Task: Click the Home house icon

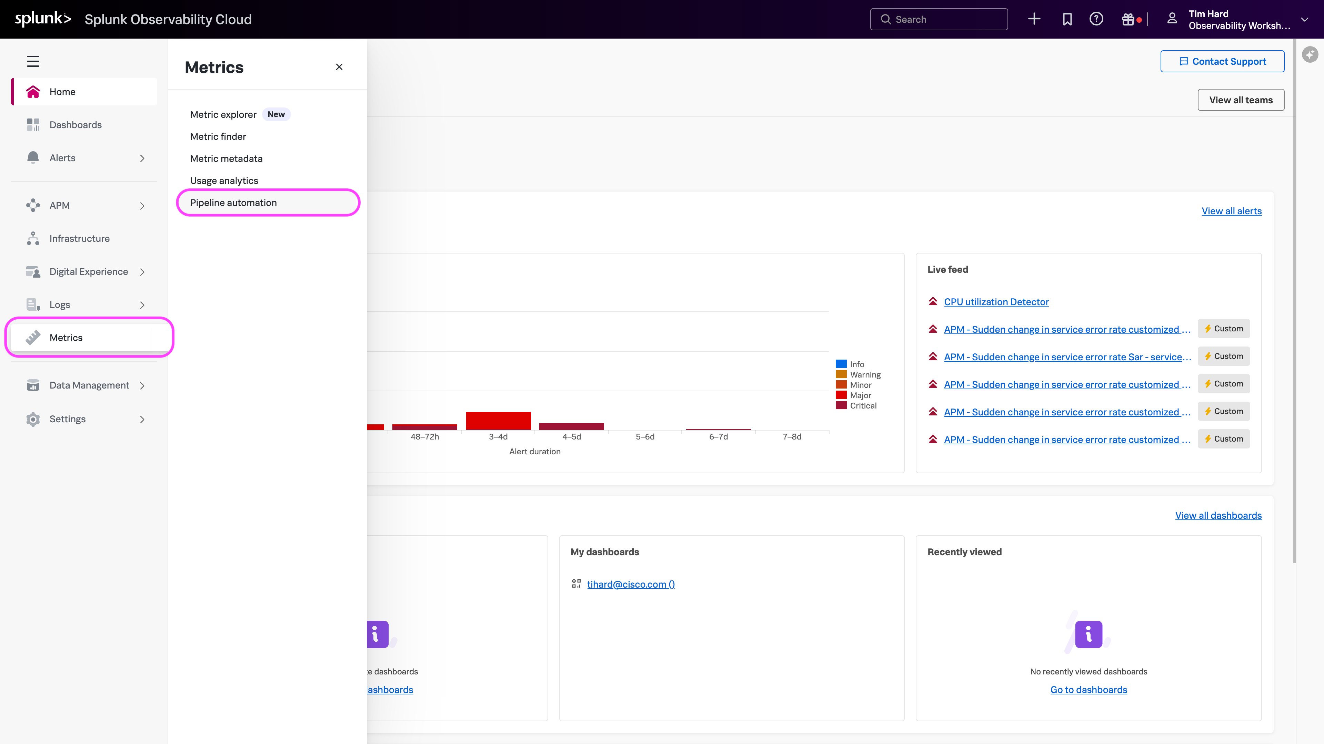Action: coord(33,91)
